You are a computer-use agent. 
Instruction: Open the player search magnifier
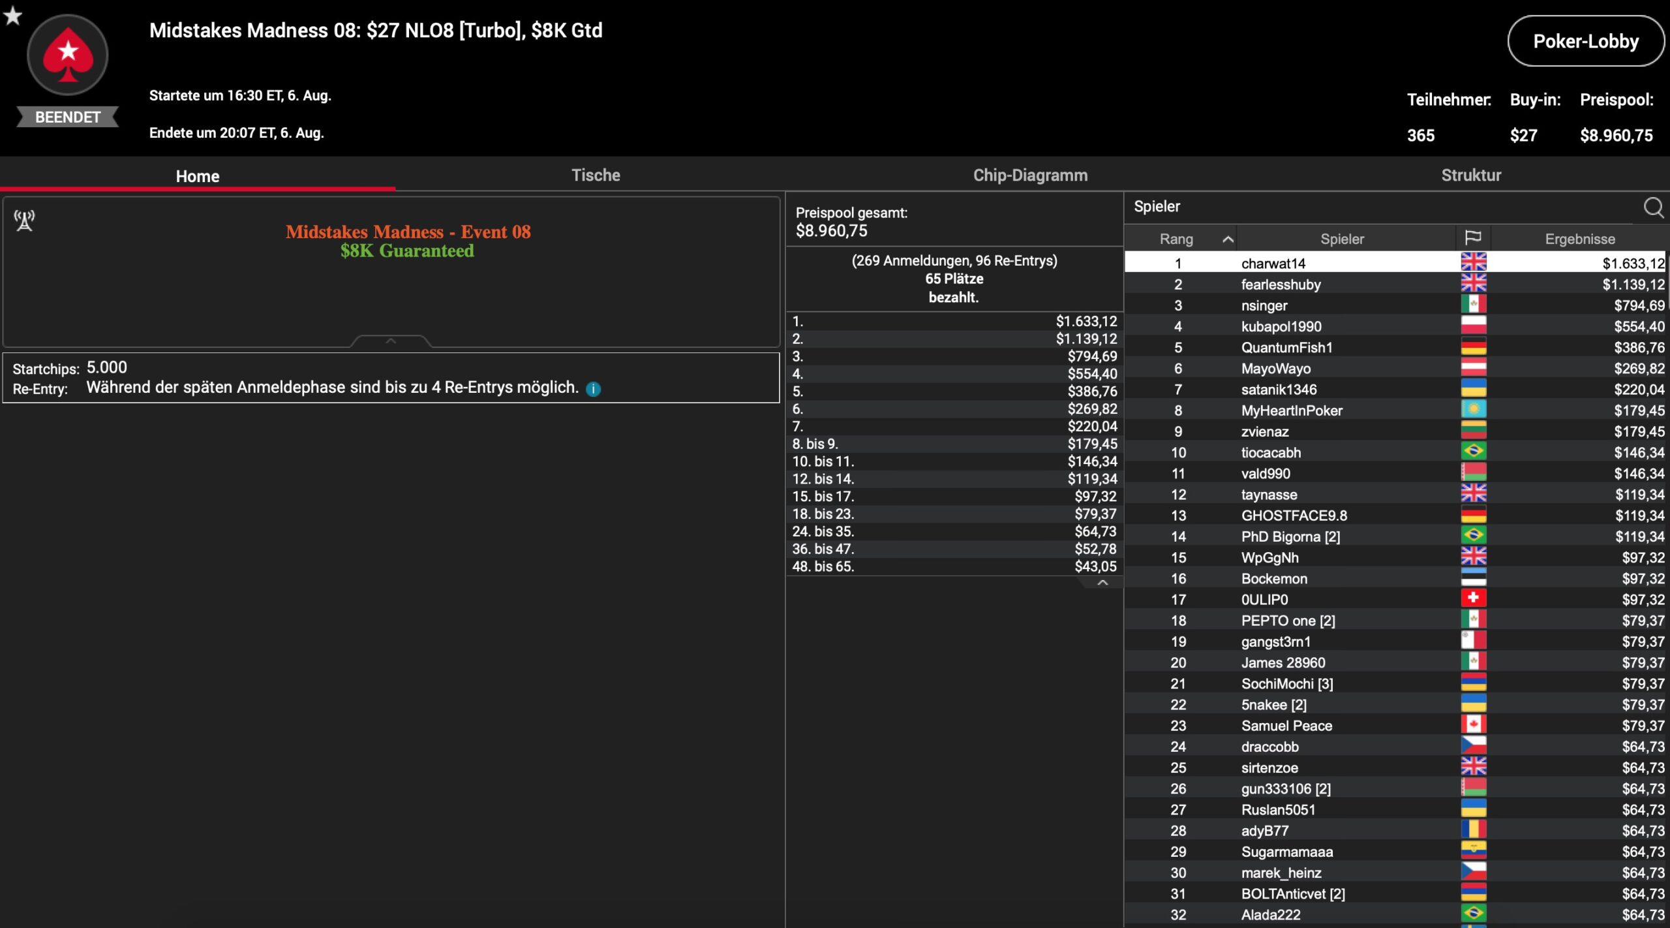point(1652,208)
